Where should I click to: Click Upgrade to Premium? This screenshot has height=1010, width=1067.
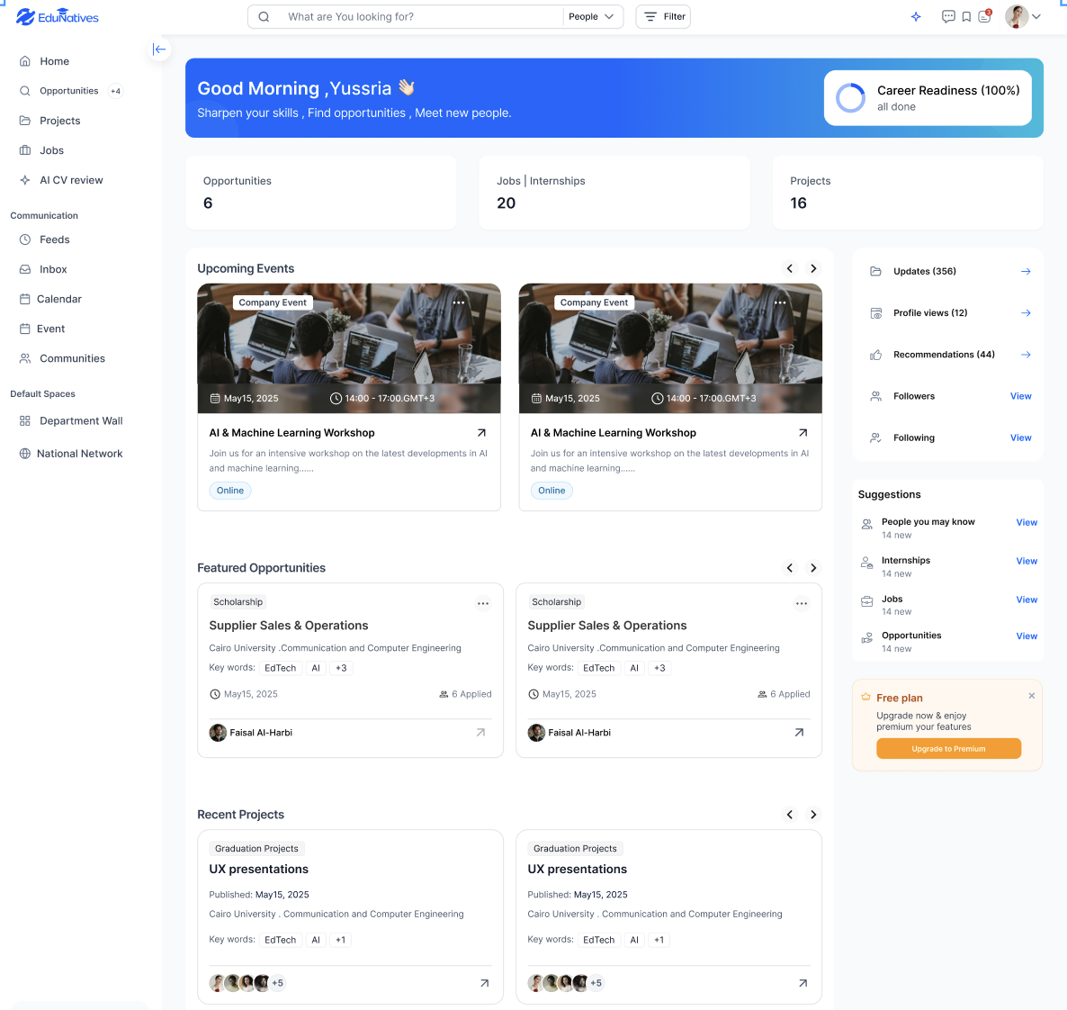948,748
